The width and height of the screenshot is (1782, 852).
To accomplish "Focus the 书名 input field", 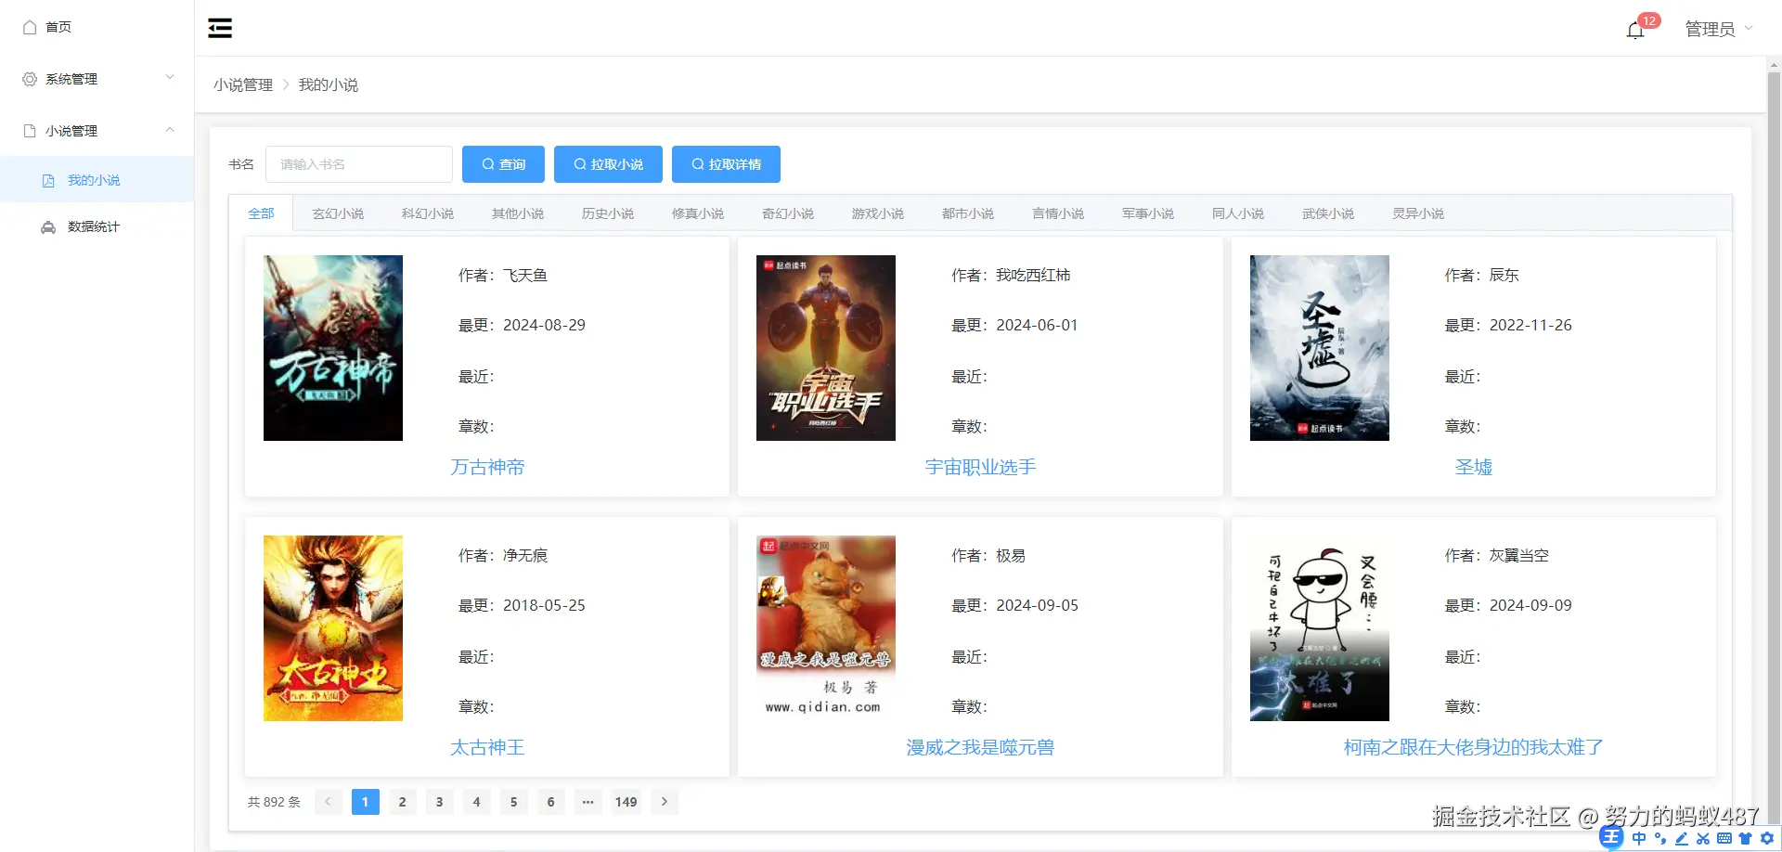I will click(359, 164).
